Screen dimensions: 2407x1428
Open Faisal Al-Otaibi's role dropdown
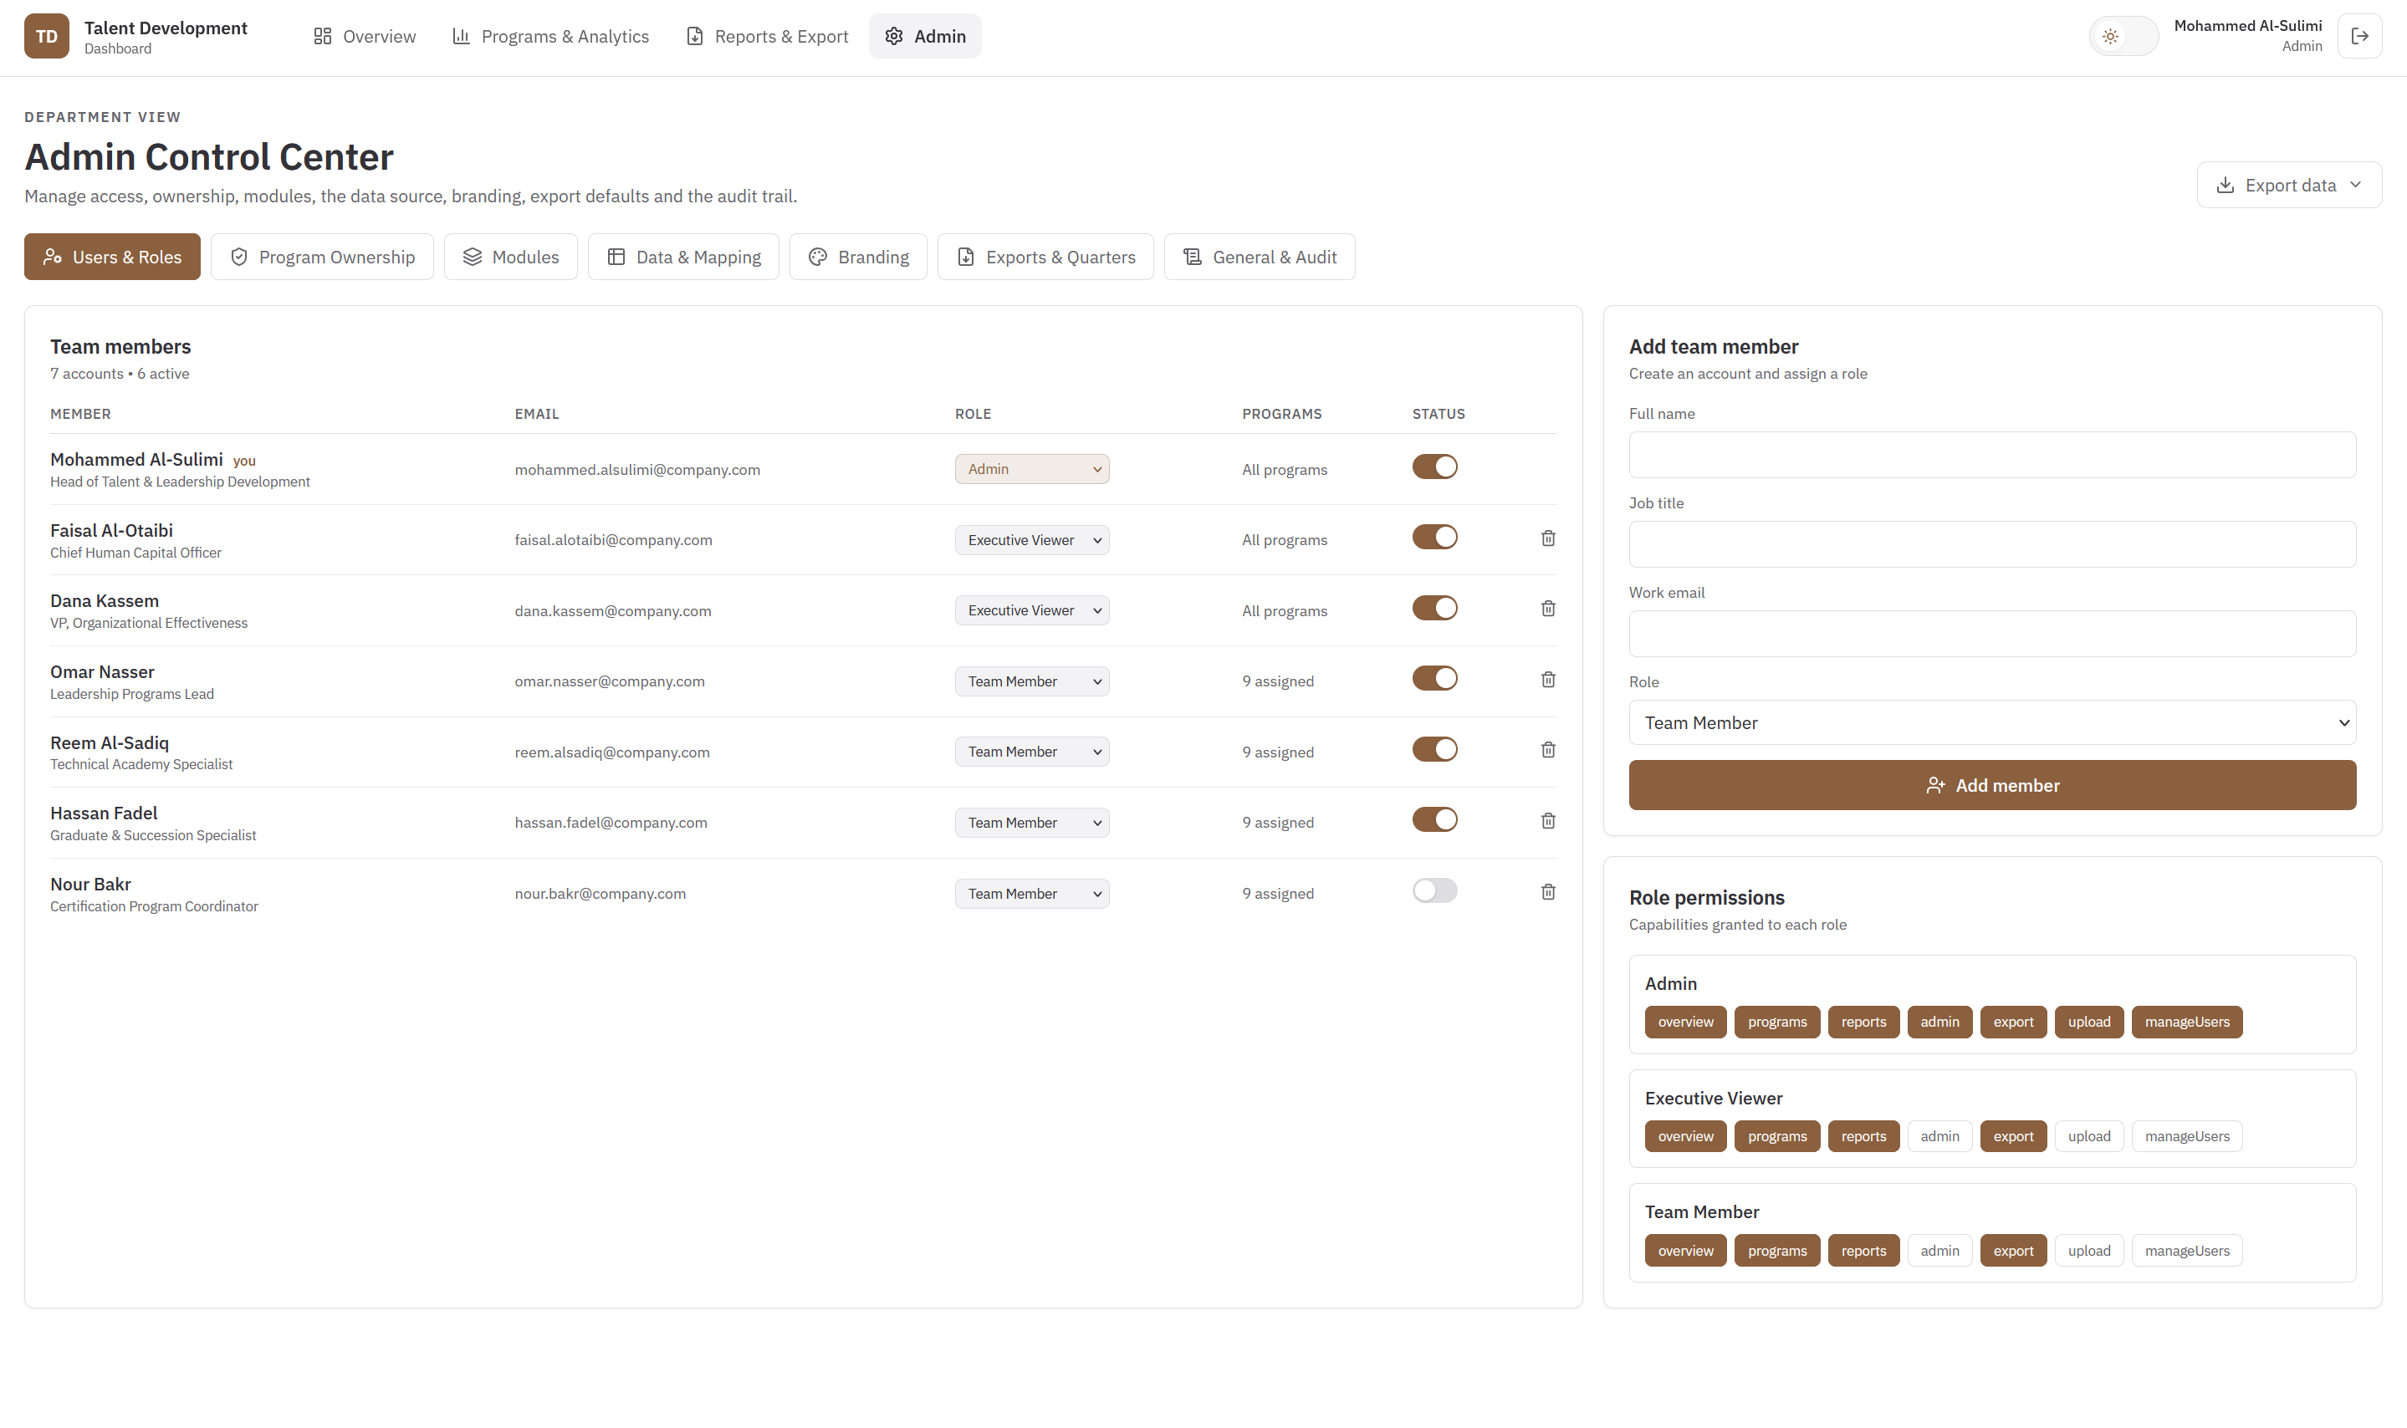(1032, 540)
